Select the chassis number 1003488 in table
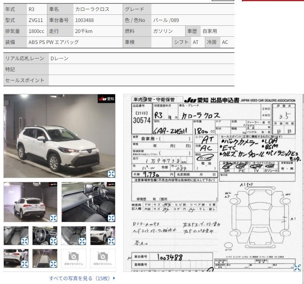The width and height of the screenshot is (304, 284). (x=84, y=20)
